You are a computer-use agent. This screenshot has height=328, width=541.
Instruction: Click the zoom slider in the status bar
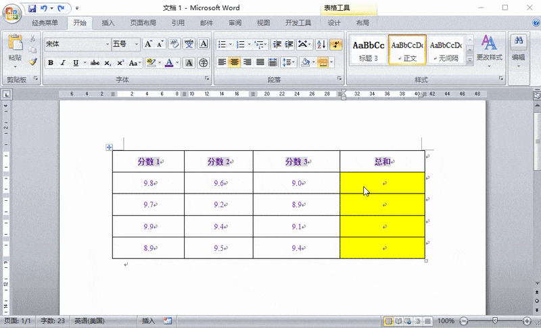click(495, 321)
